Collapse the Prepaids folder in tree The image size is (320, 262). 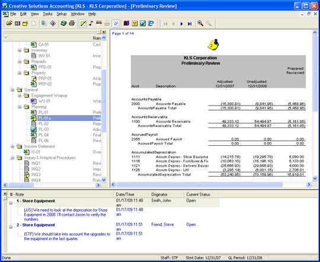pos(20,62)
